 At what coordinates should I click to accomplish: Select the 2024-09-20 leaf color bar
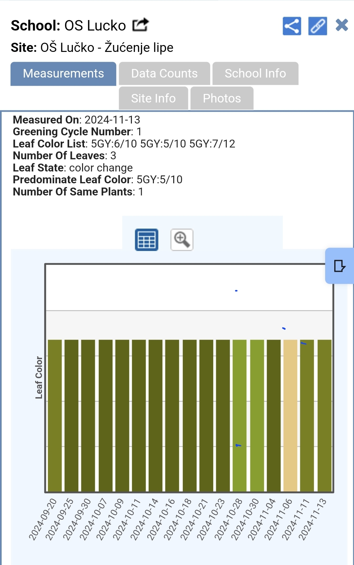point(55,415)
